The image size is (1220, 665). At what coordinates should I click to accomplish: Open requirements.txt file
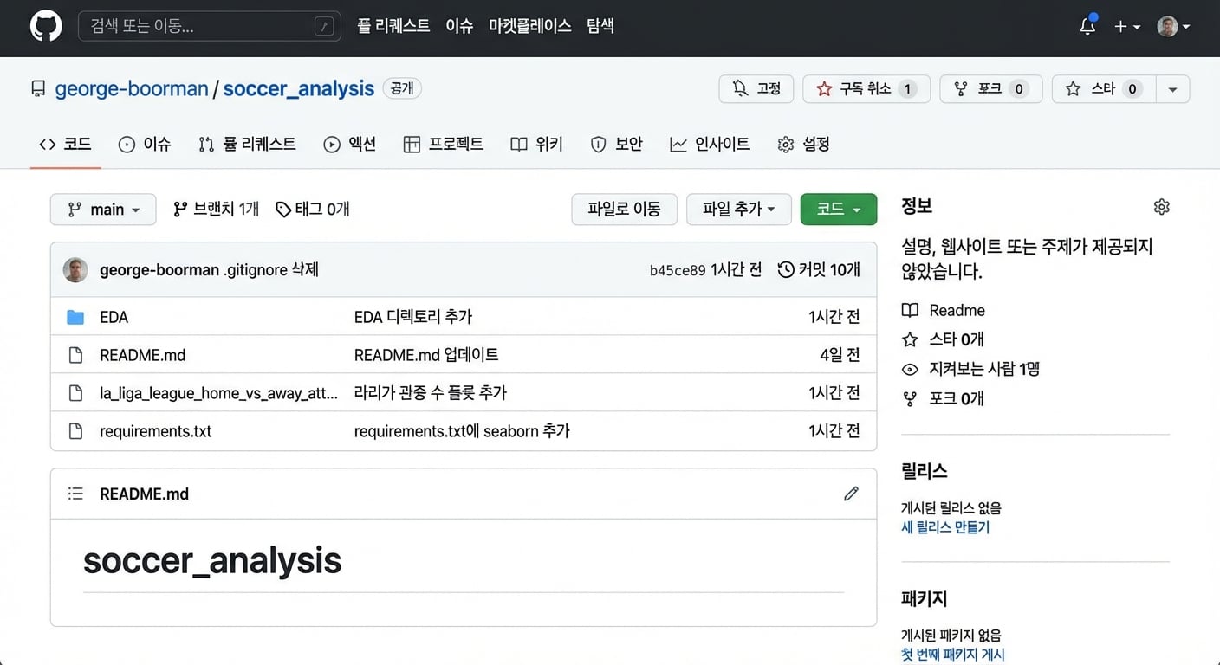(155, 431)
